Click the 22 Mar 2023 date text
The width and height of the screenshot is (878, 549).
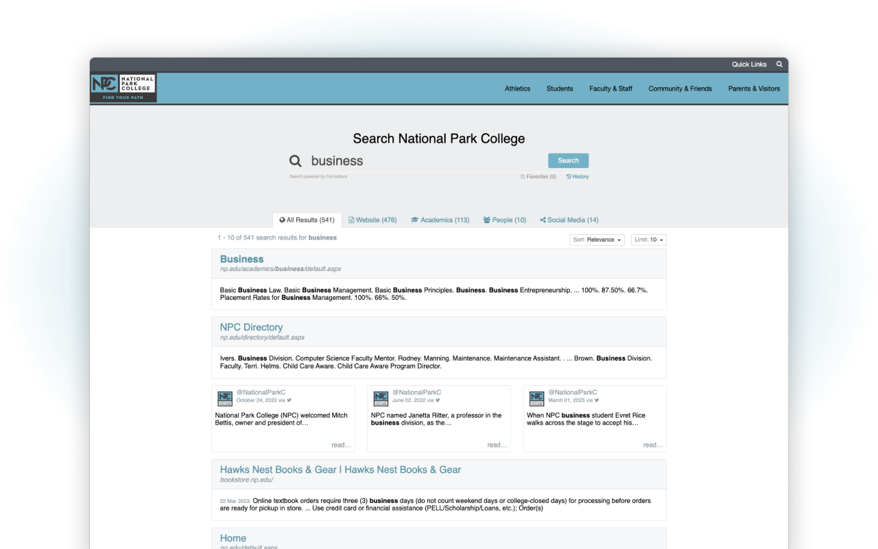pyautogui.click(x=235, y=501)
